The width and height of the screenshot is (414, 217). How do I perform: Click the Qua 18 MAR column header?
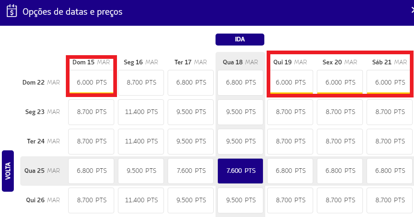tap(240, 62)
